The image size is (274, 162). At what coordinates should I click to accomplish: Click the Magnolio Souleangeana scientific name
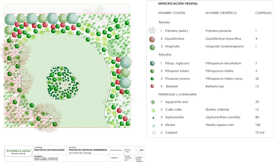coord(224,46)
